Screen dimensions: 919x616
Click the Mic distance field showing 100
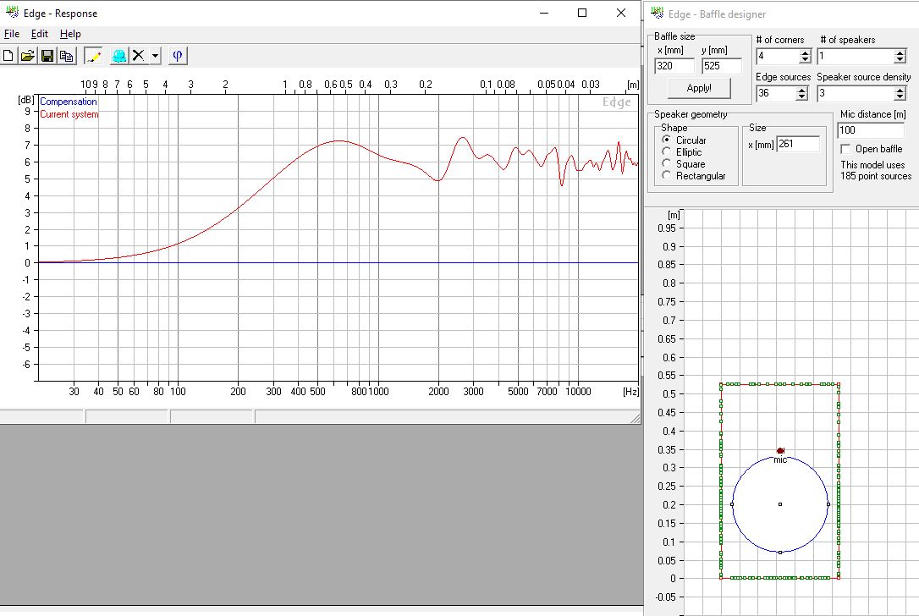click(x=871, y=130)
